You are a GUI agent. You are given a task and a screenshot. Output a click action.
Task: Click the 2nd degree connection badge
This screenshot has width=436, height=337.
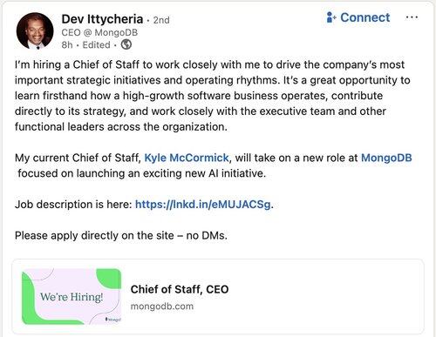[x=161, y=20]
